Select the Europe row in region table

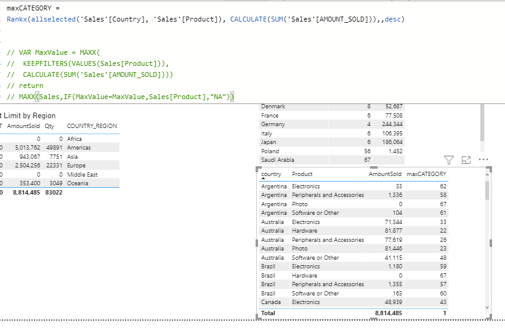[x=60, y=166]
